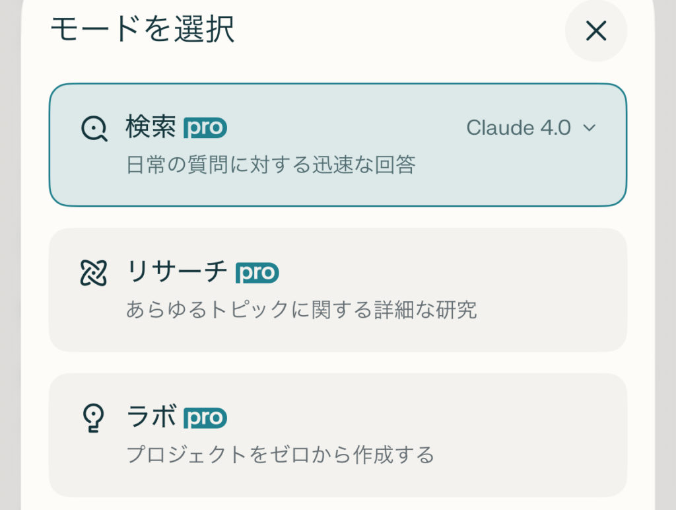Click the Claude 4.0 model label

pyautogui.click(x=518, y=127)
